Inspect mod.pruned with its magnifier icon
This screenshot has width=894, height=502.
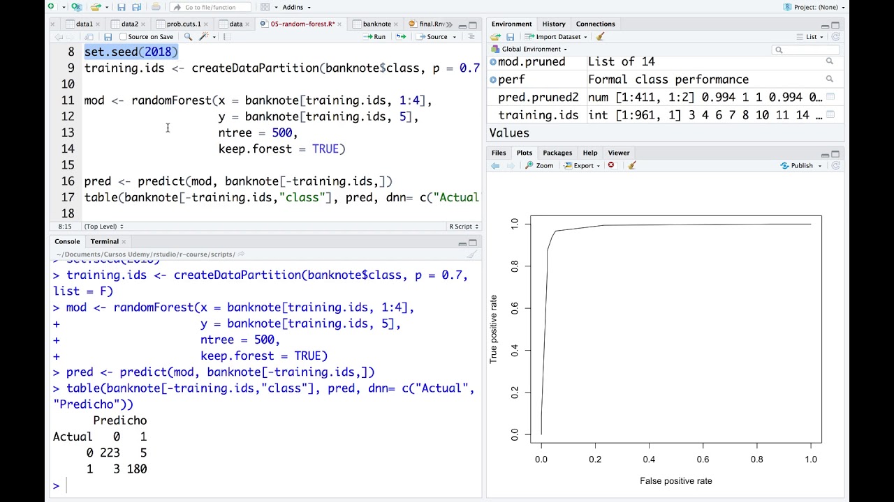click(x=830, y=61)
